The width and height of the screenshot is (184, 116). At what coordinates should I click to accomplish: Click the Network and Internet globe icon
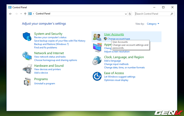pos(27,56)
